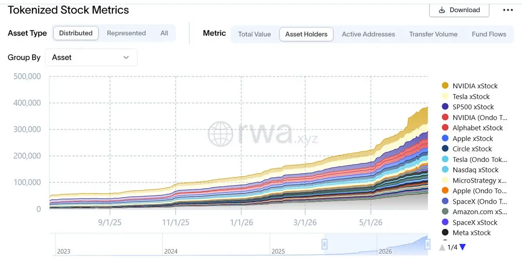522x262 pixels.
Task: Switch to Total Value metric tab
Action: coord(254,34)
